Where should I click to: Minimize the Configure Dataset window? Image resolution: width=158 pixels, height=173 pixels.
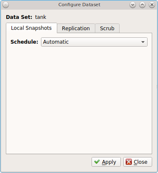tap(133, 5)
